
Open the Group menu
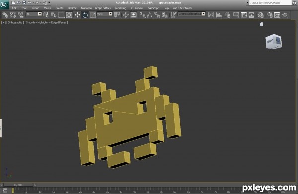36,8
